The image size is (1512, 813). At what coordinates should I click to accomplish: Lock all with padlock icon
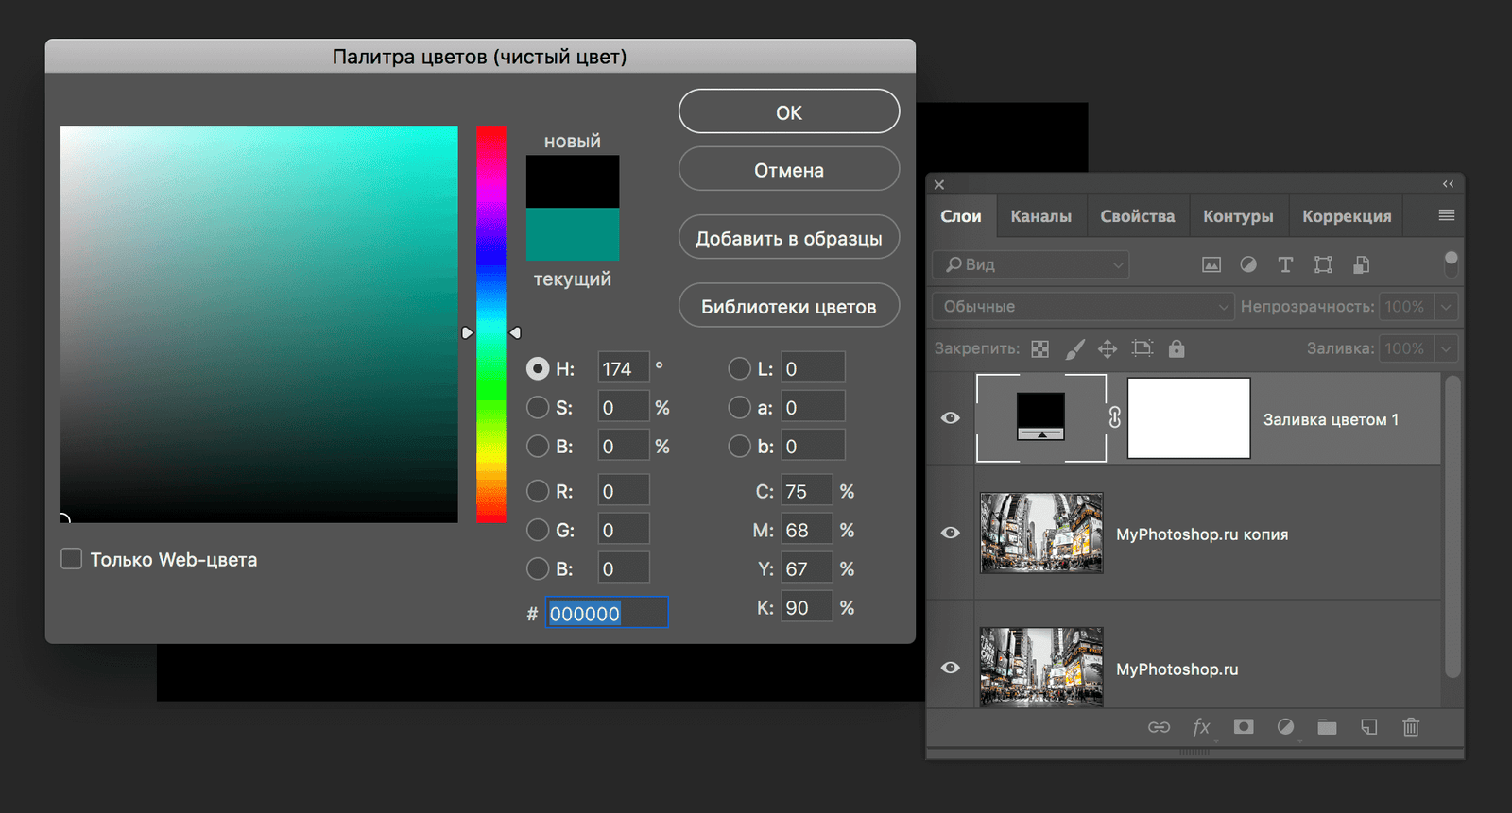point(1177,349)
